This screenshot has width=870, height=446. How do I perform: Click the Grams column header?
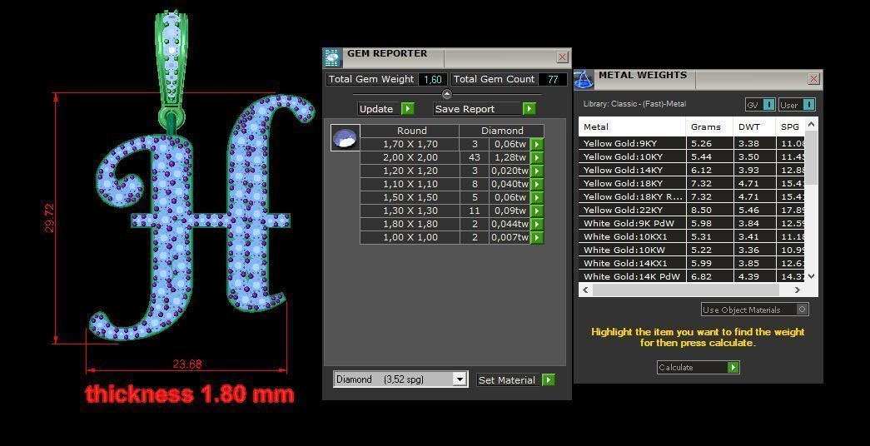709,127
